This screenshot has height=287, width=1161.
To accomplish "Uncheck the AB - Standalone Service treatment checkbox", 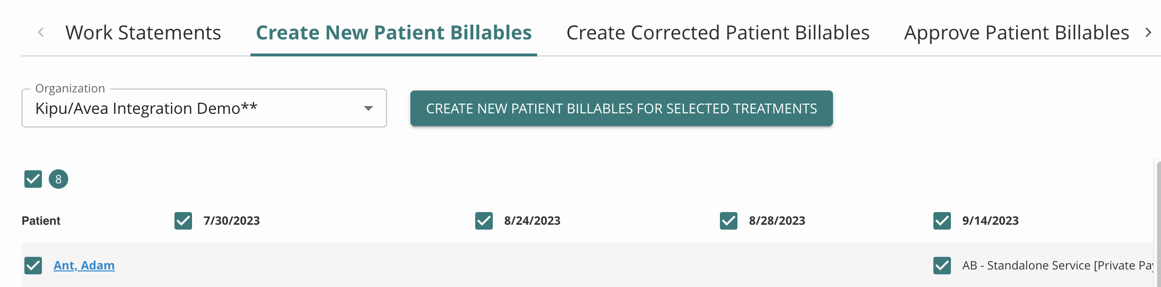I will [942, 266].
